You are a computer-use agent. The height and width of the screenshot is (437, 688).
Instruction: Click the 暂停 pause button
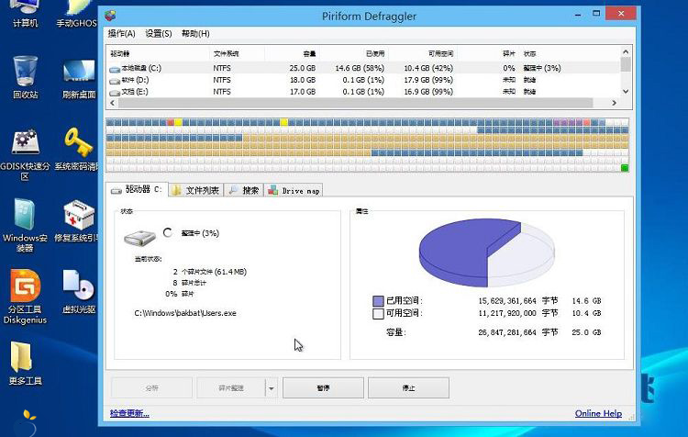pos(323,387)
